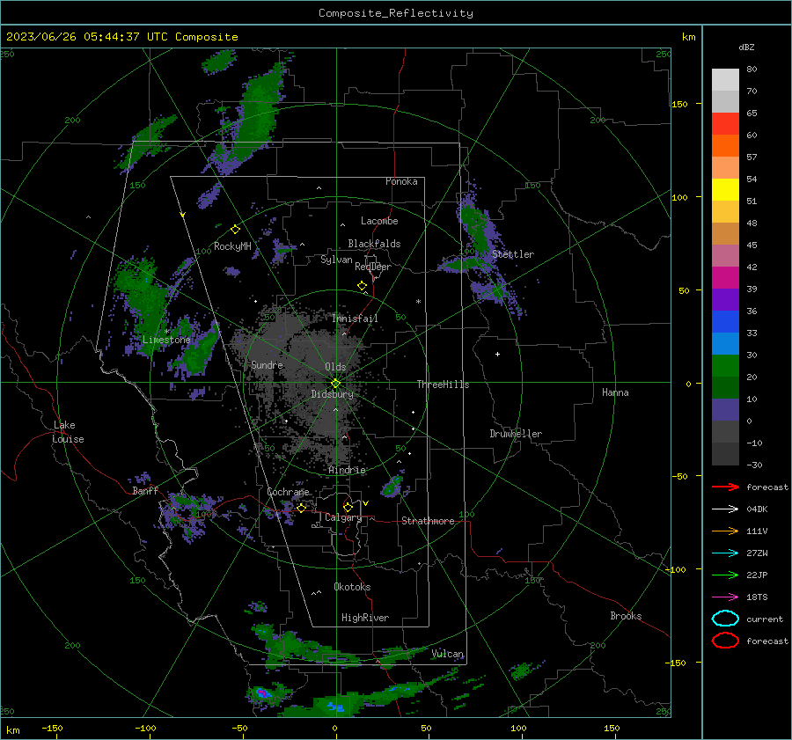Click the Innisfail label
Viewport: 792px width, 740px height.
pos(355,319)
